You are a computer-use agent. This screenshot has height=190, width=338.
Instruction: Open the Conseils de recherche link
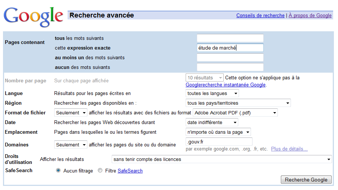[260, 16]
